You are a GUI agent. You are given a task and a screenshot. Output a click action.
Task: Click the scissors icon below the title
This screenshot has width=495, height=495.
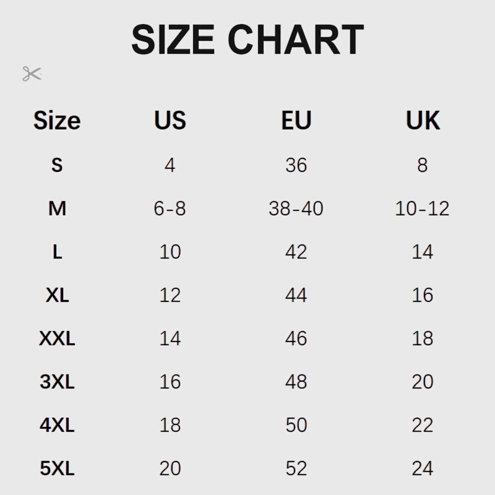(32, 74)
